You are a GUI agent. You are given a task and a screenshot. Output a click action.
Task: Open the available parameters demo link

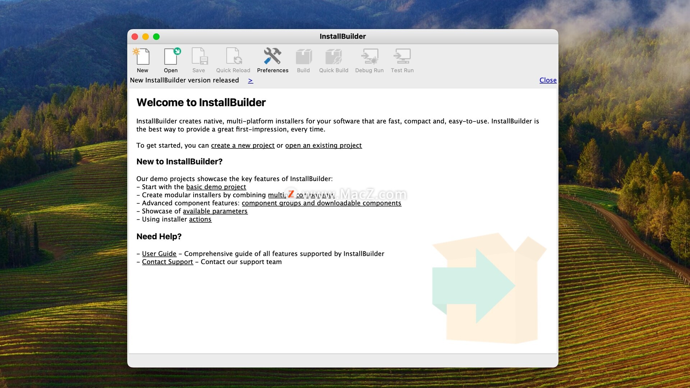coord(215,211)
